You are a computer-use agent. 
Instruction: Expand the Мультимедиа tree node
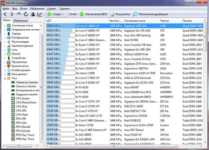[5, 42]
